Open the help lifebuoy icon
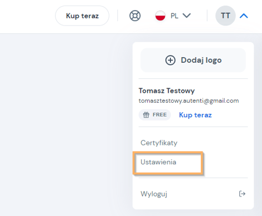The image size is (262, 216). [135, 16]
